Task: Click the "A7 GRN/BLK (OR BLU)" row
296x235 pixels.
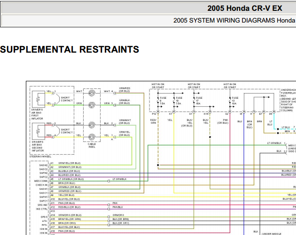Action: click(x=65, y=187)
